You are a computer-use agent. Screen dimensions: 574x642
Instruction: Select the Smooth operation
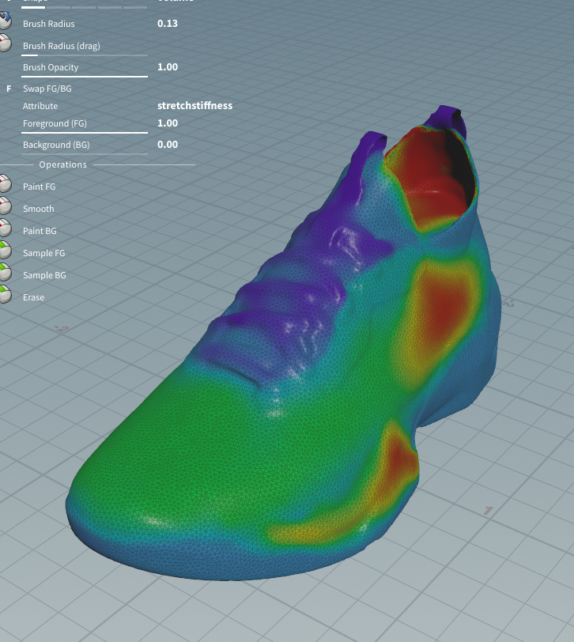[x=39, y=209]
